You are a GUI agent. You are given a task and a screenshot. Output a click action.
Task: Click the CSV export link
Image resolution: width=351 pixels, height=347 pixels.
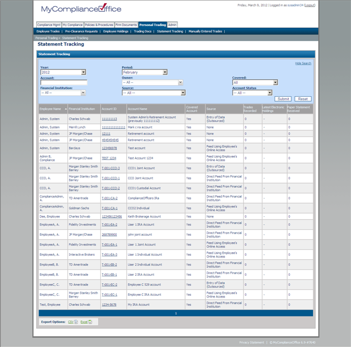click(x=71, y=322)
